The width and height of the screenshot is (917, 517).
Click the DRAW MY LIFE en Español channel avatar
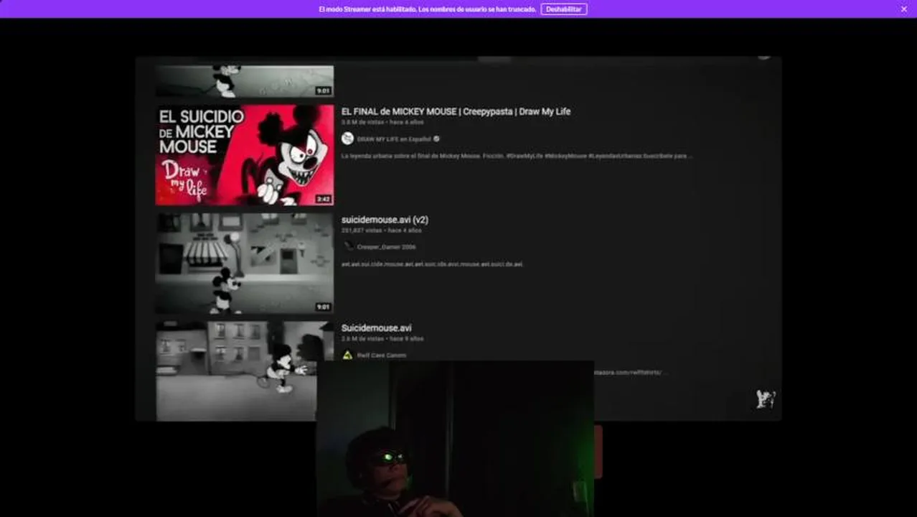click(x=348, y=139)
